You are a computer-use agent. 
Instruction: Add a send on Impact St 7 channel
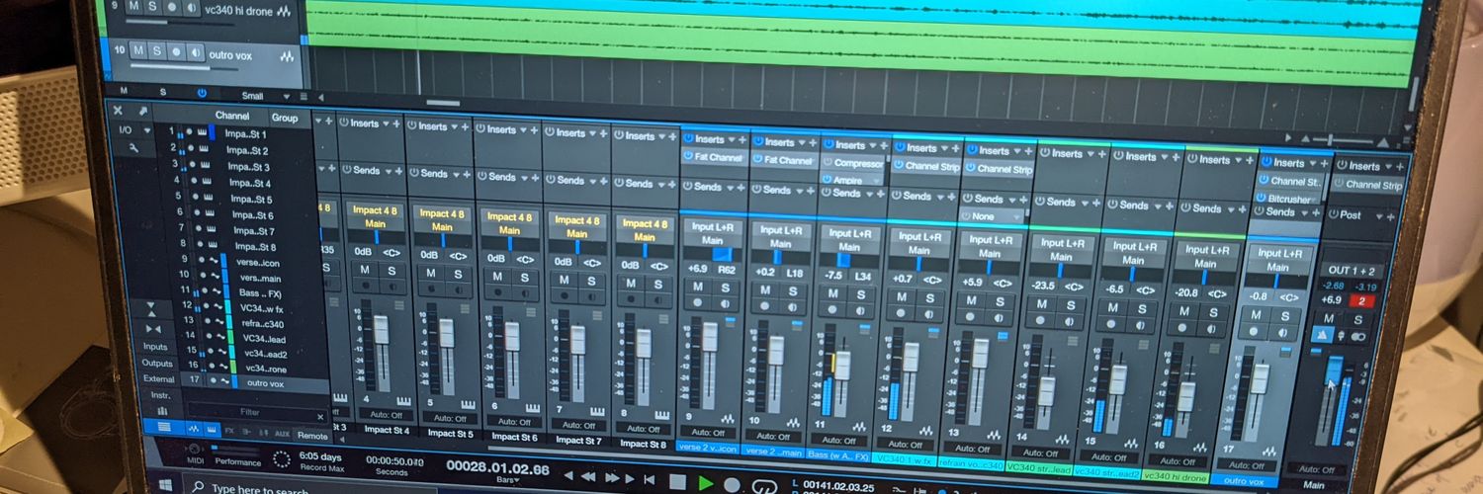[604, 182]
